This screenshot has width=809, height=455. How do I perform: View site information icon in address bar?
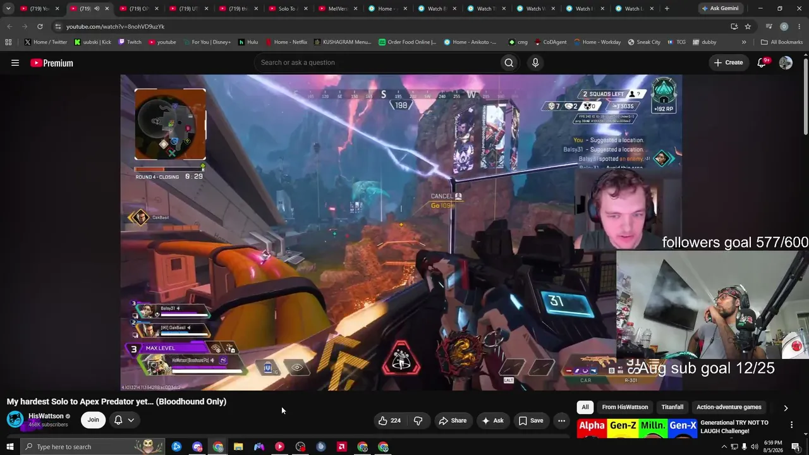(x=58, y=27)
